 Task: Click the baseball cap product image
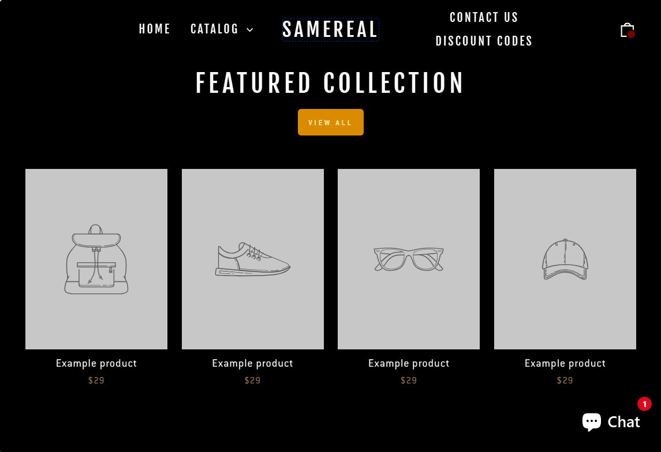[565, 259]
